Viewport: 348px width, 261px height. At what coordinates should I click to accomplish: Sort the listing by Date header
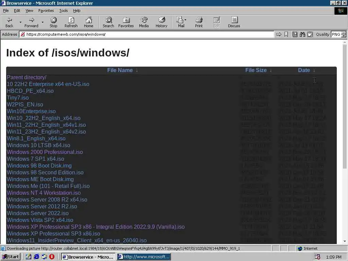point(304,70)
